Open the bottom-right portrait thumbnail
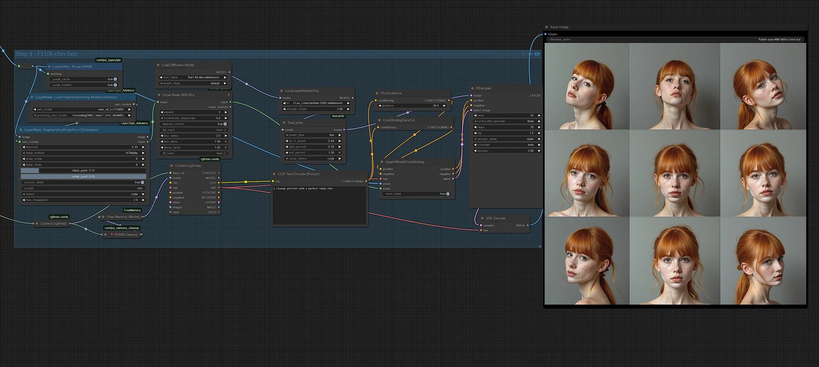Image resolution: width=819 pixels, height=367 pixels. (763, 261)
